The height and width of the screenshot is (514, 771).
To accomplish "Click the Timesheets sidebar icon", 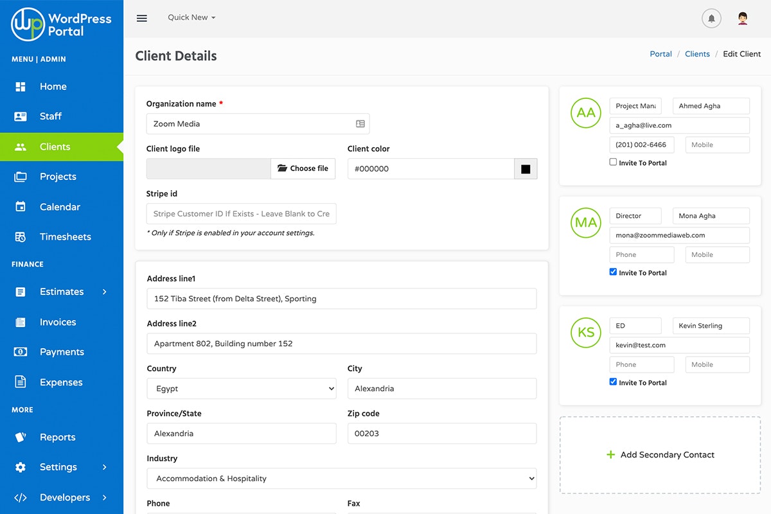I will tap(21, 237).
